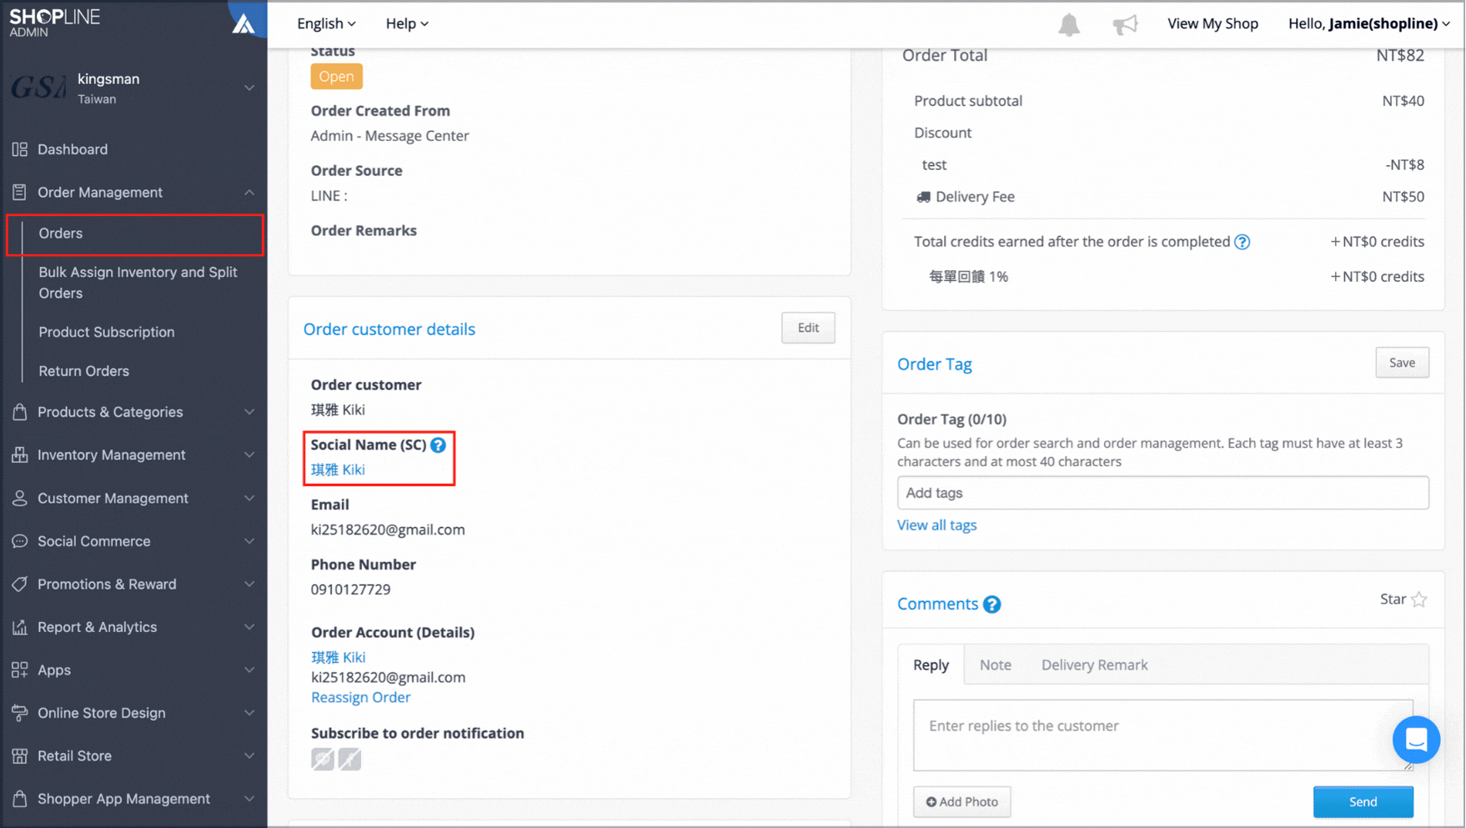Click the Reassign Order link
This screenshot has width=1466, height=828.
click(x=360, y=697)
